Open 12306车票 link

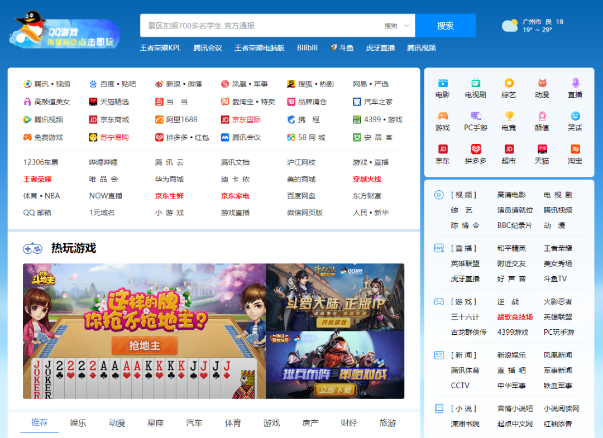pyautogui.click(x=41, y=162)
